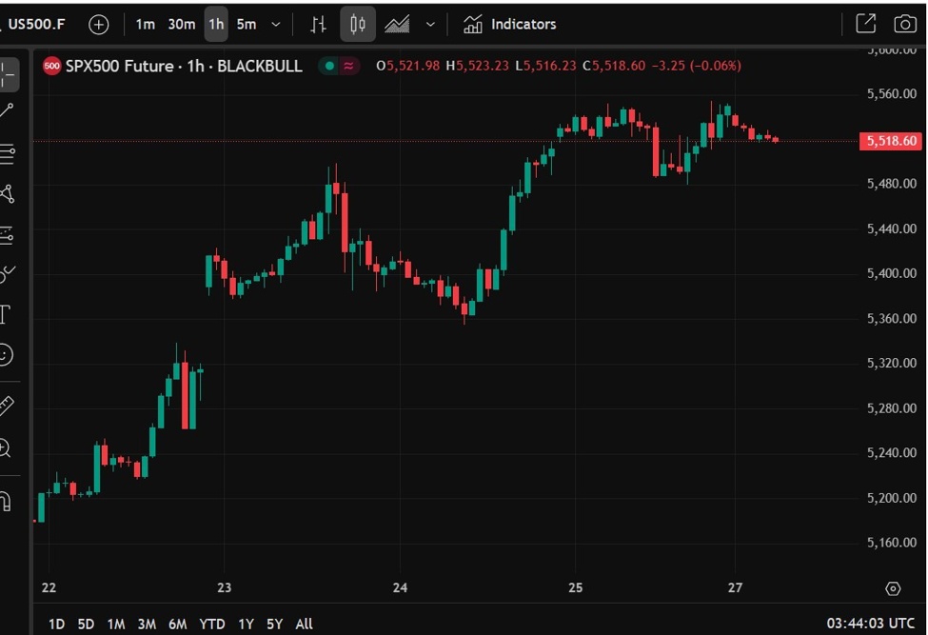Viewport: 928px width, 635px height.
Task: Open the chart style dropdown chevron
Action: [430, 24]
